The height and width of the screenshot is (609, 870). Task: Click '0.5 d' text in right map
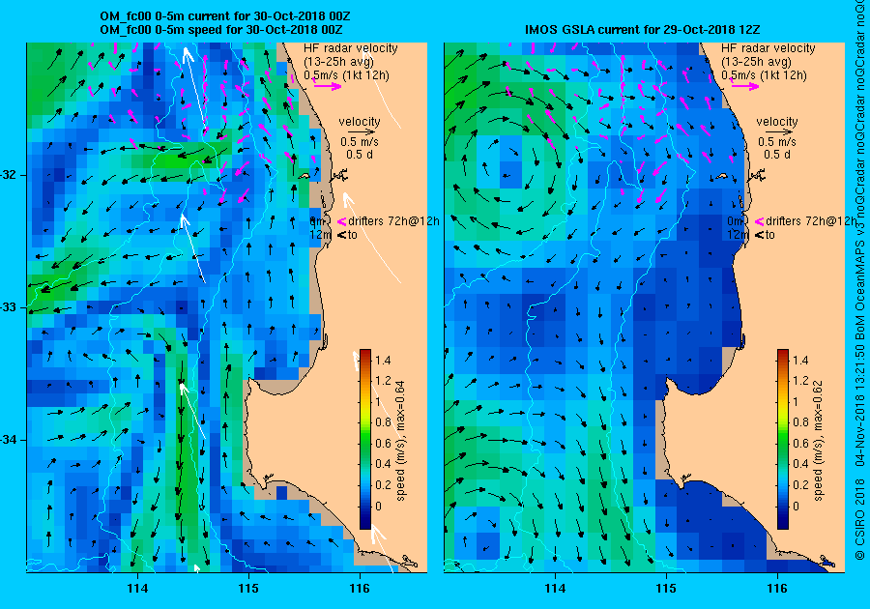pos(777,155)
